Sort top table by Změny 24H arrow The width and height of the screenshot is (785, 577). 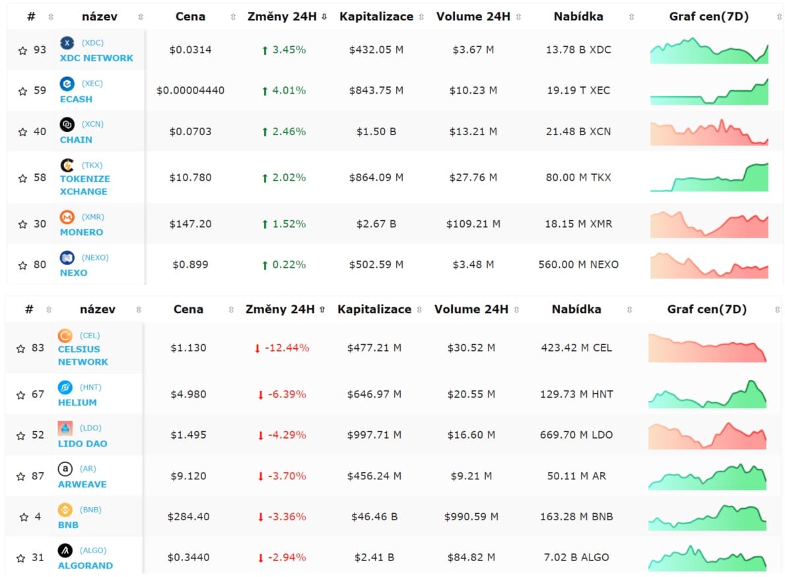click(x=324, y=16)
